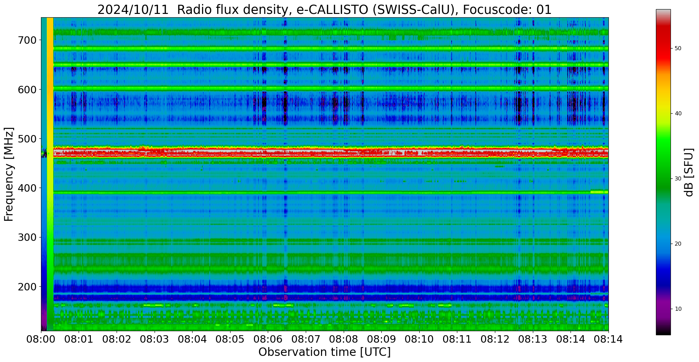Select the 700 frequency tick label
The image size is (699, 362).
26,40
